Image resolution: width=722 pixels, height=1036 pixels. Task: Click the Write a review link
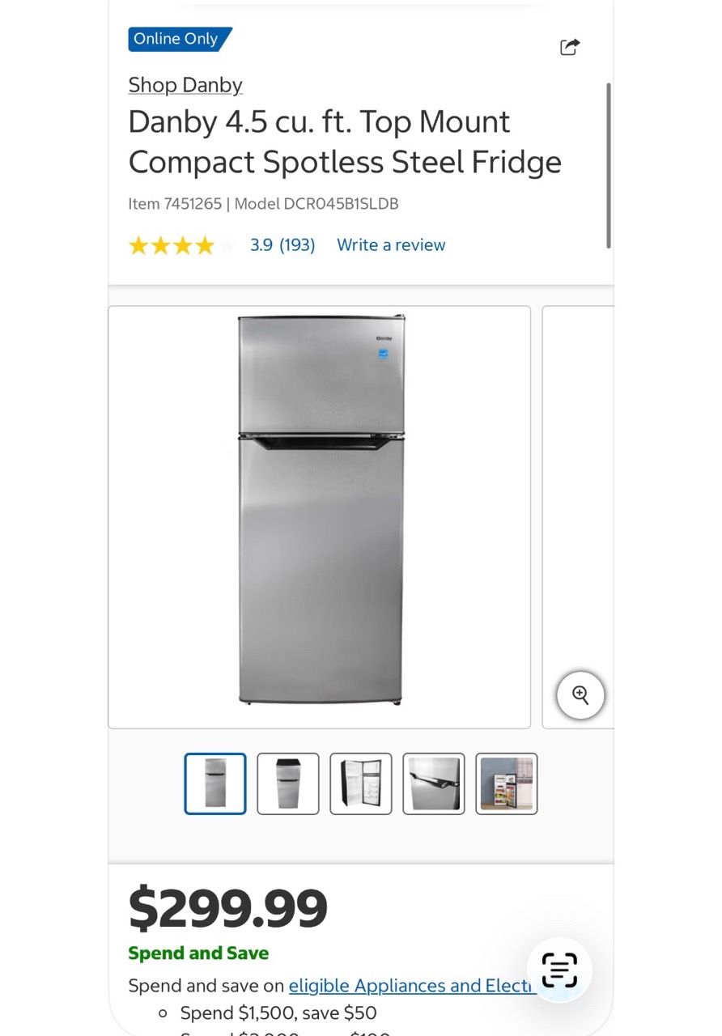click(x=391, y=245)
